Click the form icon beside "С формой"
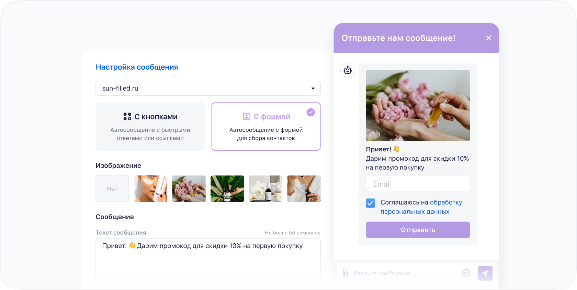This screenshot has width=577, height=290. pyautogui.click(x=247, y=117)
